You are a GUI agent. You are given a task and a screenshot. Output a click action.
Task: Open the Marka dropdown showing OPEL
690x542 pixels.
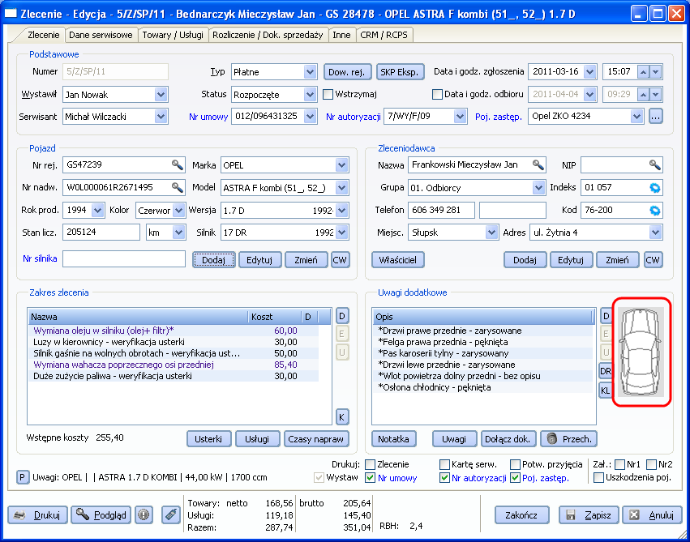[342, 165]
